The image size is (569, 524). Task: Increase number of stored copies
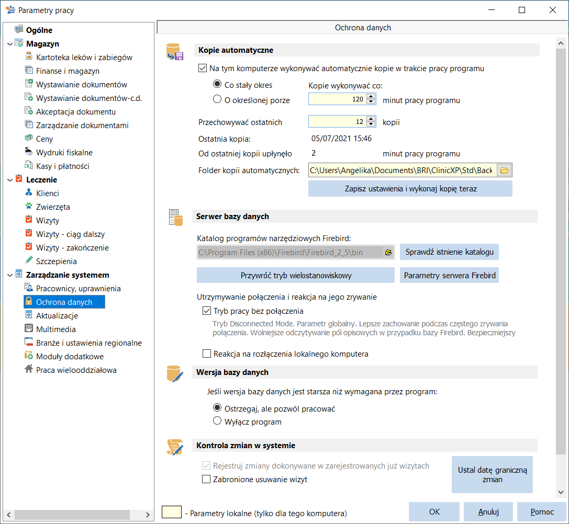coord(371,119)
